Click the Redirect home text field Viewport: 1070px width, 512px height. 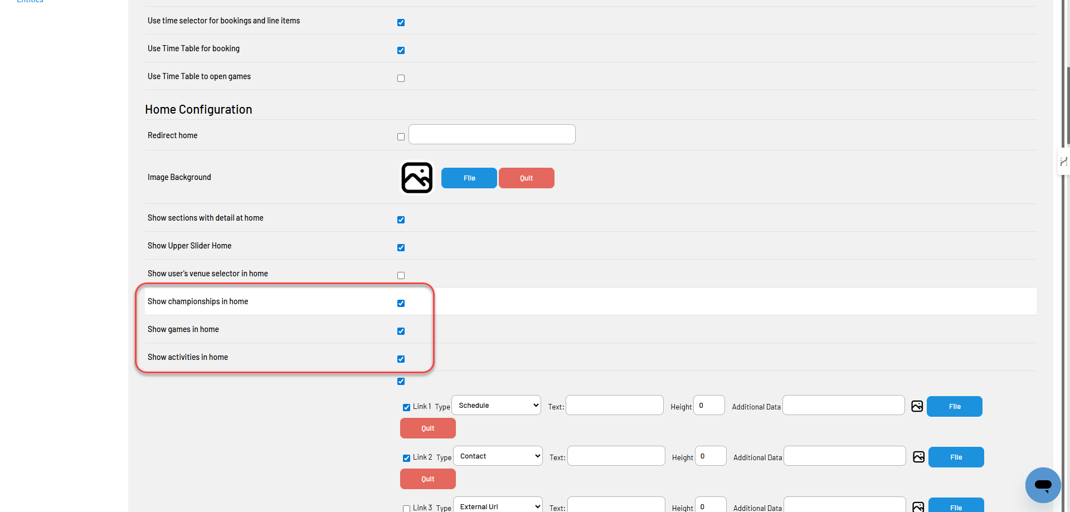[492, 134]
